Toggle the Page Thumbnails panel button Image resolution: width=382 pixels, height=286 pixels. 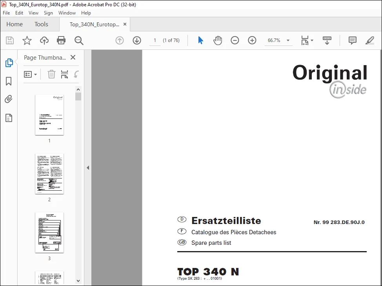9,63
